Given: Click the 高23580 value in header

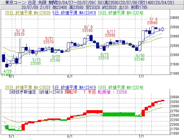Looking at the screenshot, I should (76, 7).
